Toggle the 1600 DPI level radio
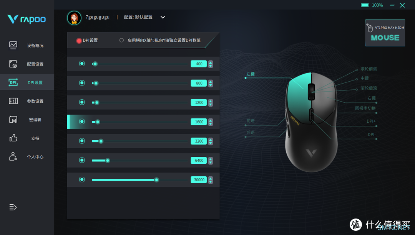 (x=82, y=122)
